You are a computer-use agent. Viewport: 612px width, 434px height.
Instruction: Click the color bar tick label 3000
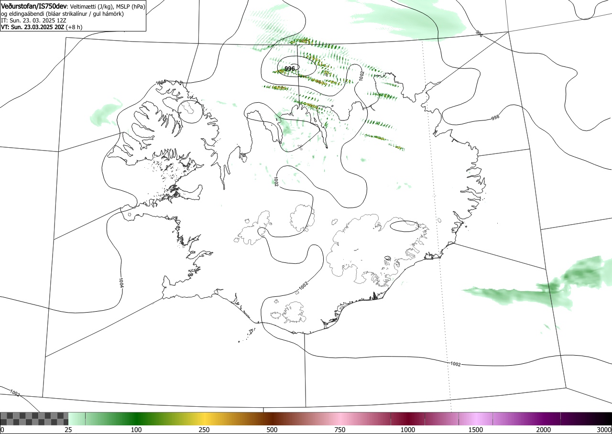604,430
